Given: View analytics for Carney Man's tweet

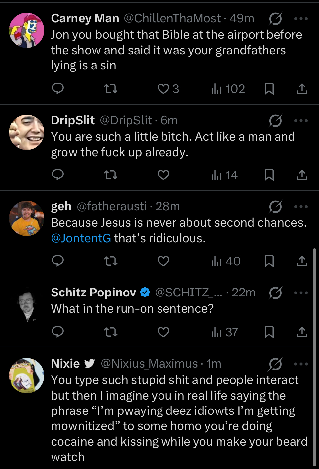Looking at the screenshot, I should [x=228, y=89].
